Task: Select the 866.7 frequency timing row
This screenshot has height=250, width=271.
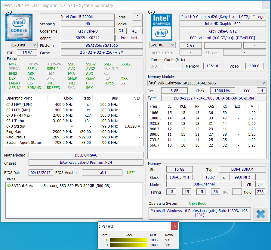Action: click(207, 129)
